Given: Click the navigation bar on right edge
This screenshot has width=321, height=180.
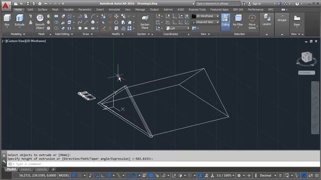Looking at the screenshot, I should coord(315,108).
